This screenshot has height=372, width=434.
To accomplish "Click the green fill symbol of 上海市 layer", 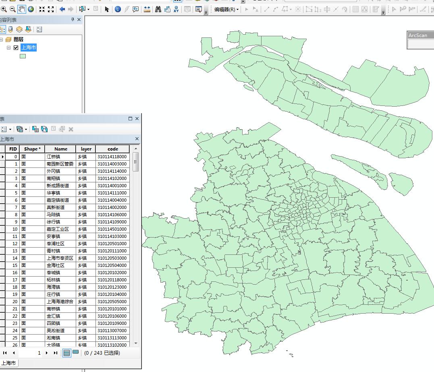I will pyautogui.click(x=23, y=56).
